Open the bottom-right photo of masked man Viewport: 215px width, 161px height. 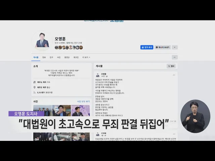[81, 137]
